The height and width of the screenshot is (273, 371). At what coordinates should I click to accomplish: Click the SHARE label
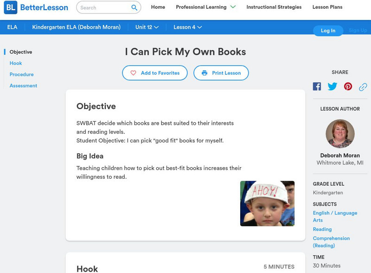[x=340, y=72]
